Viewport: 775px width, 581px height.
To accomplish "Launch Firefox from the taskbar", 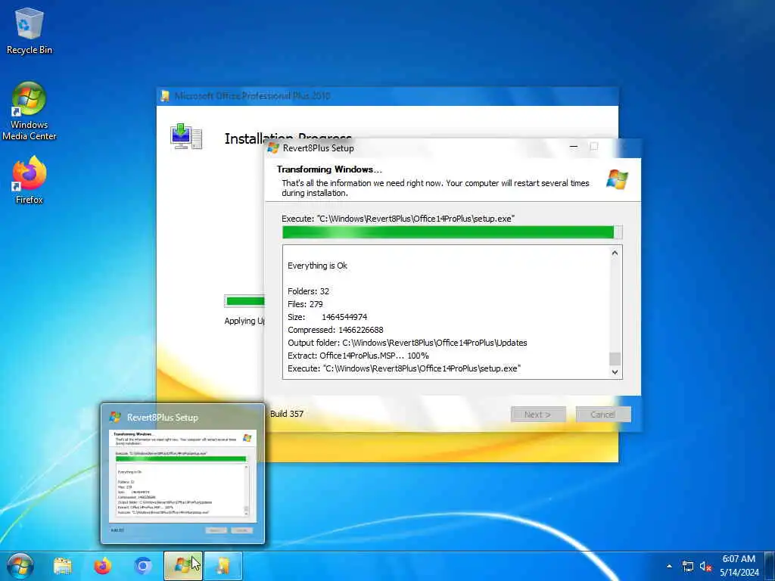I will 103,566.
